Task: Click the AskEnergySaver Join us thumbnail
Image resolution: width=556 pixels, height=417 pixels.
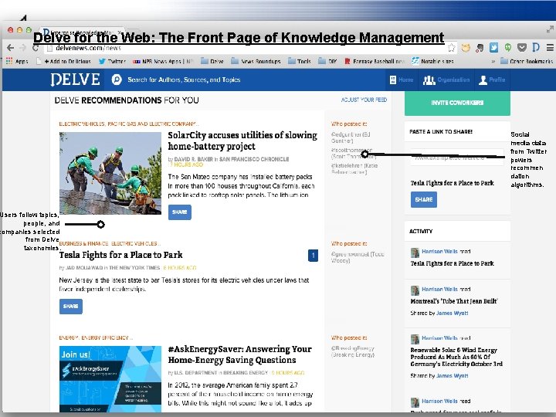Action: [110, 379]
